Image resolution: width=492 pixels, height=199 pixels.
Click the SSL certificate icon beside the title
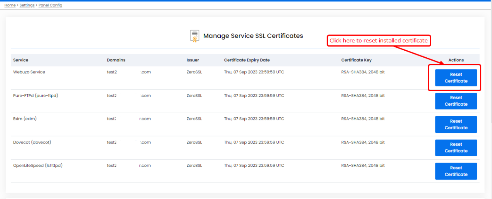[194, 36]
